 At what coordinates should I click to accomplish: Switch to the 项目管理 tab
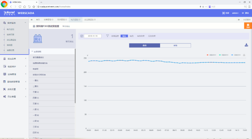pos(61,20)
